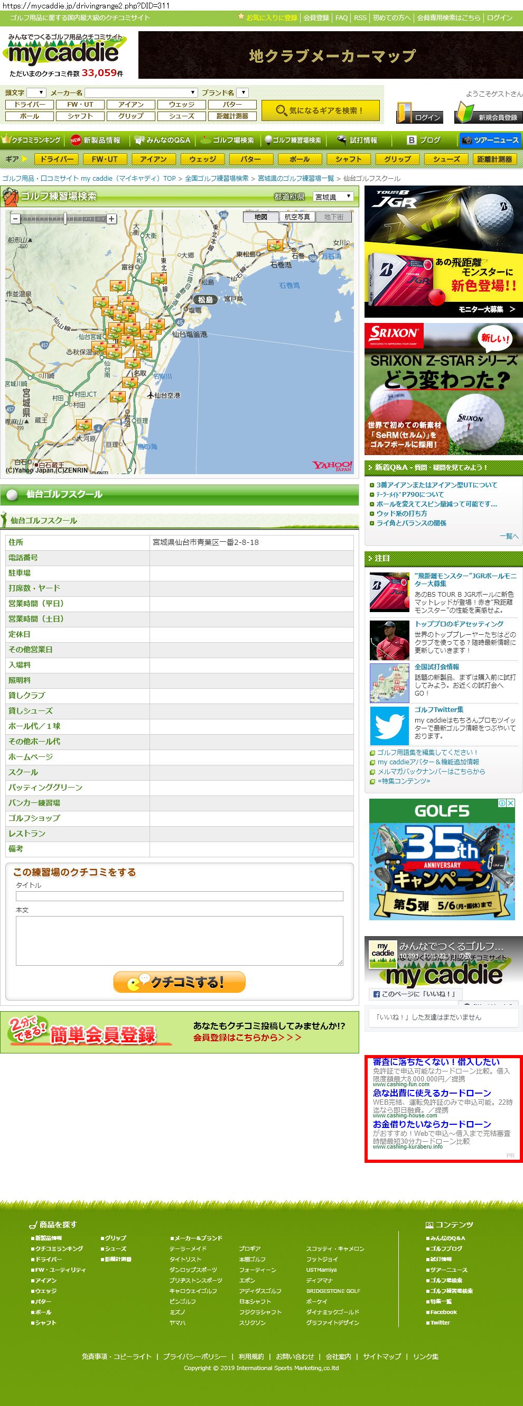Click the GOLF5 ad info icon
Viewport: 523px width, 1406px height.
[502, 803]
